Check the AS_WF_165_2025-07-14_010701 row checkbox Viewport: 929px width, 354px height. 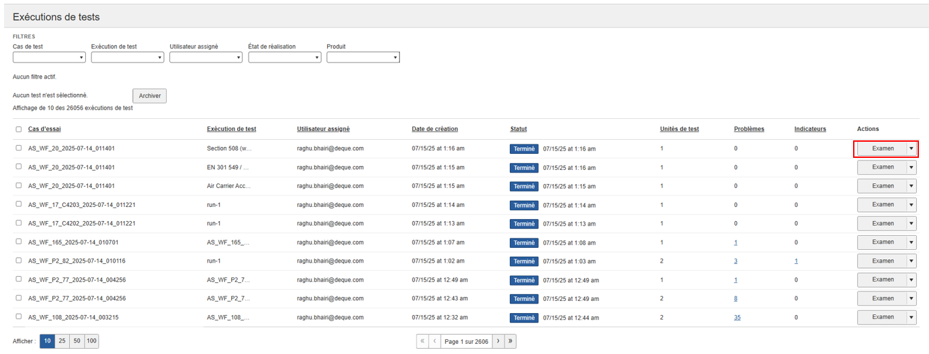(x=19, y=242)
